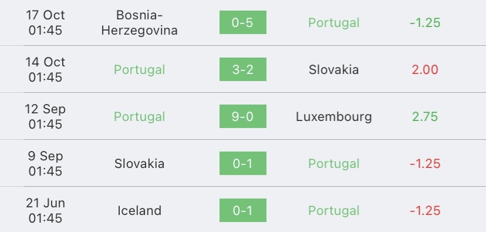Image resolution: width=486 pixels, height=232 pixels.
Task: Select Portugal in the 9 Sep match
Action: 334,163
